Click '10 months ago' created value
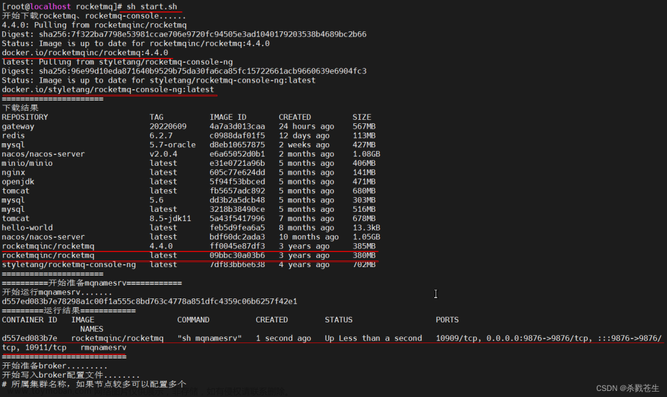 (309, 237)
